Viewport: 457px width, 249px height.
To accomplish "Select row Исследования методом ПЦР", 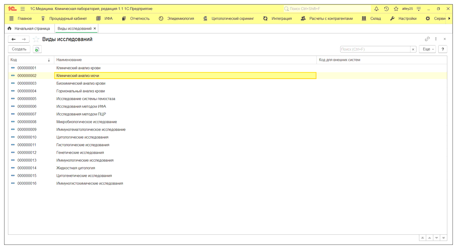I will tap(227, 114).
